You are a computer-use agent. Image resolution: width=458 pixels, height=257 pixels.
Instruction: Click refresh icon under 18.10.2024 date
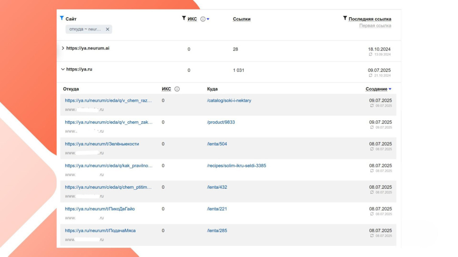coord(370,54)
